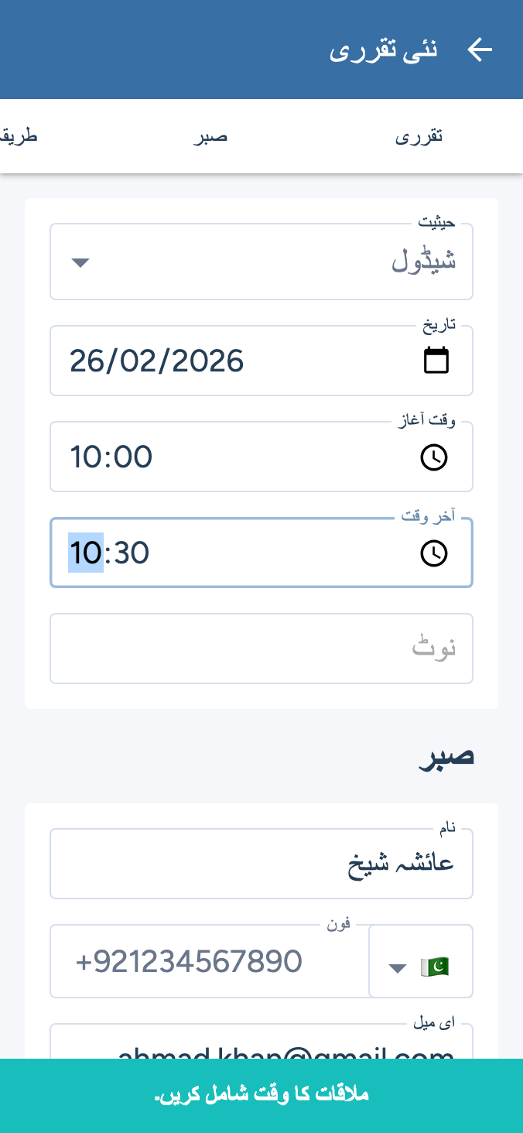This screenshot has height=1133, width=523.
Task: Click the minutes part of end time
Action: pyautogui.click(x=132, y=553)
